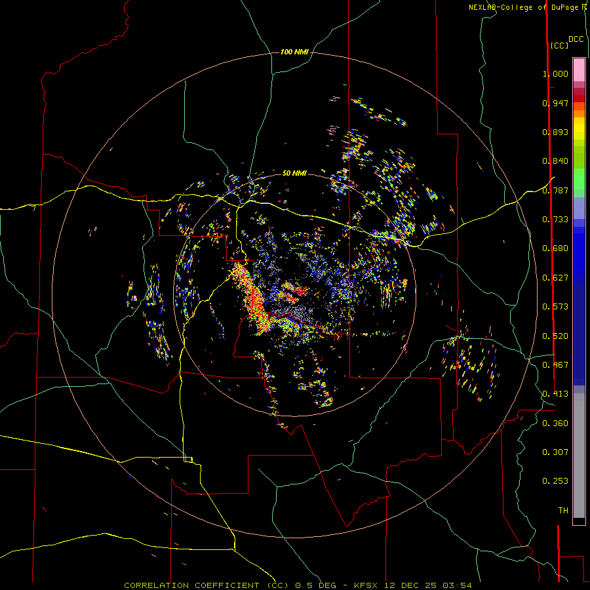Click the bright green color bar segment

coord(579,179)
